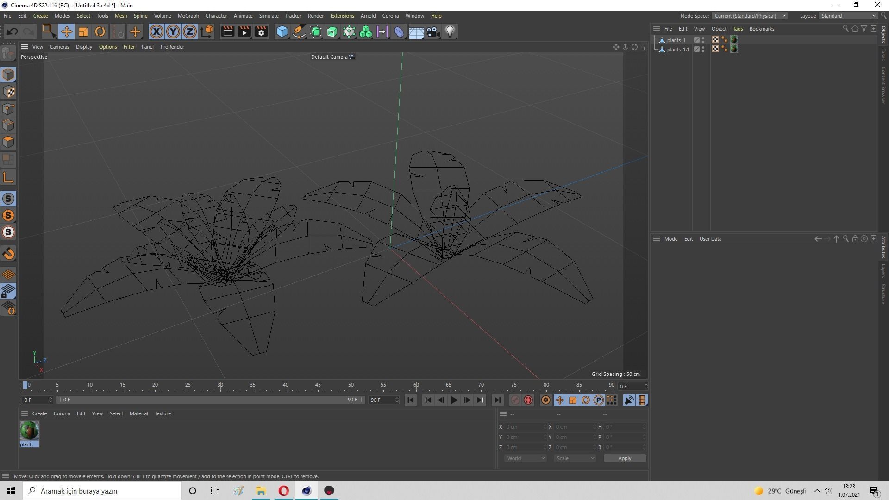The height and width of the screenshot is (500, 889).
Task: Switch to Texture mode in left palette
Action: pos(8,92)
